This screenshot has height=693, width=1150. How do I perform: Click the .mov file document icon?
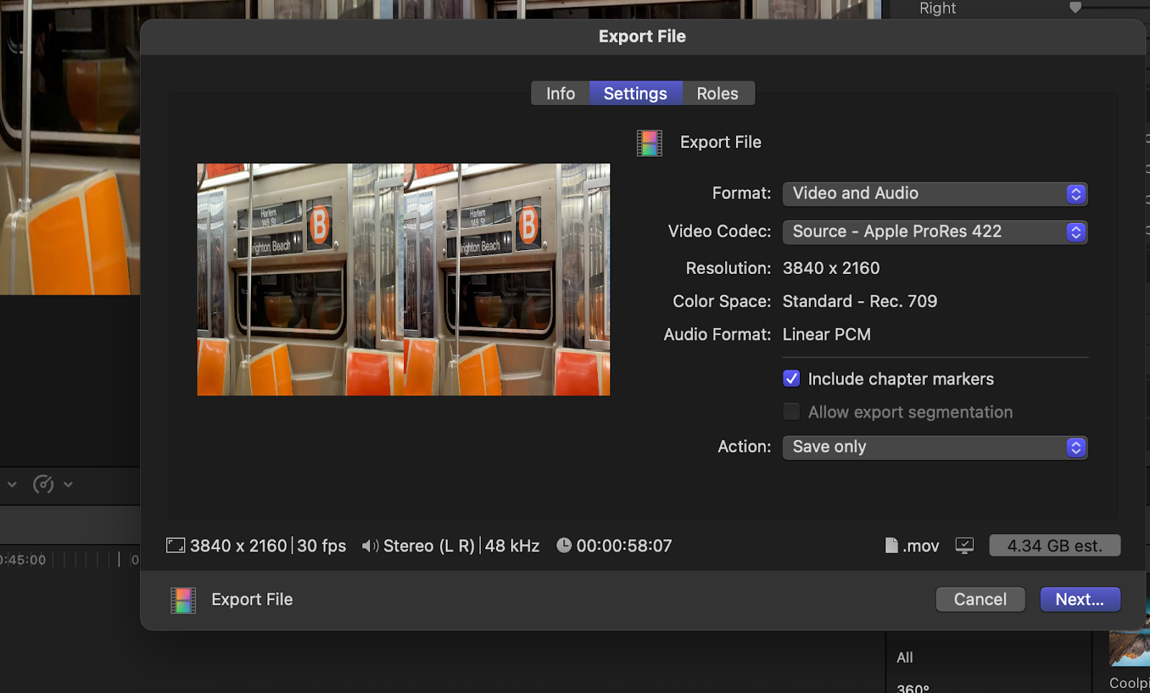891,546
